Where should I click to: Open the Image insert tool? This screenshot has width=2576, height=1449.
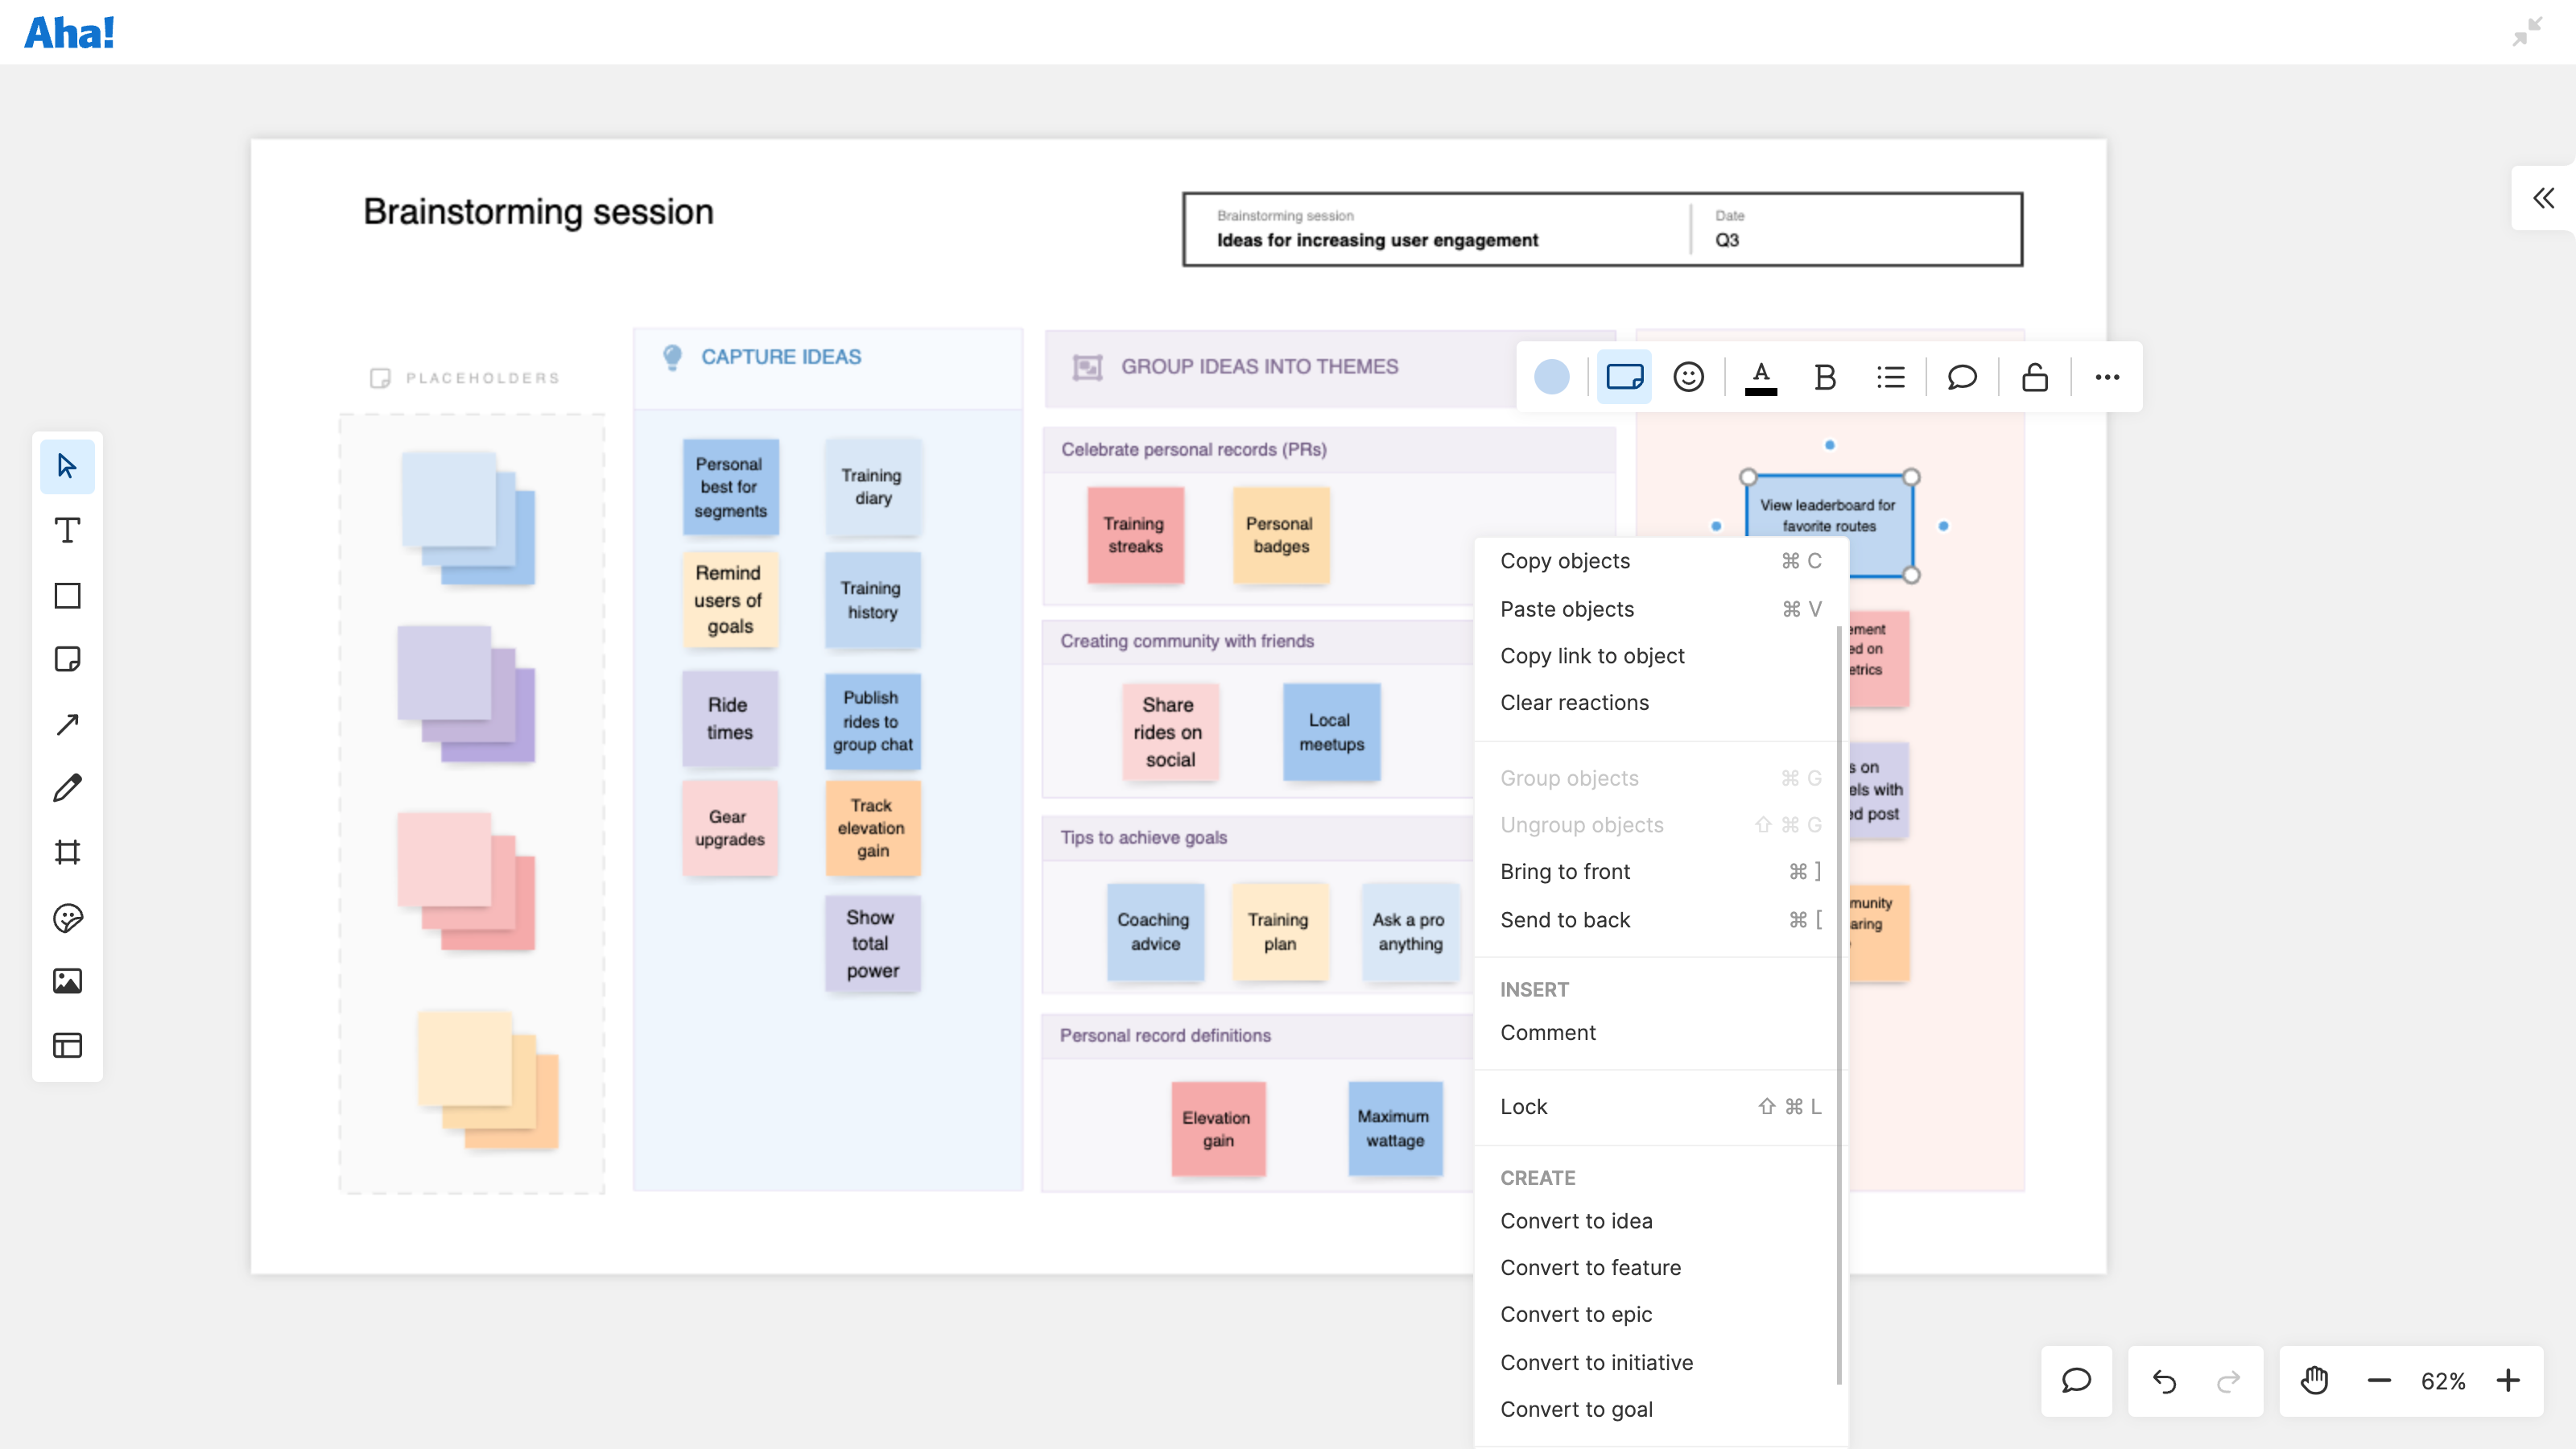(67, 981)
